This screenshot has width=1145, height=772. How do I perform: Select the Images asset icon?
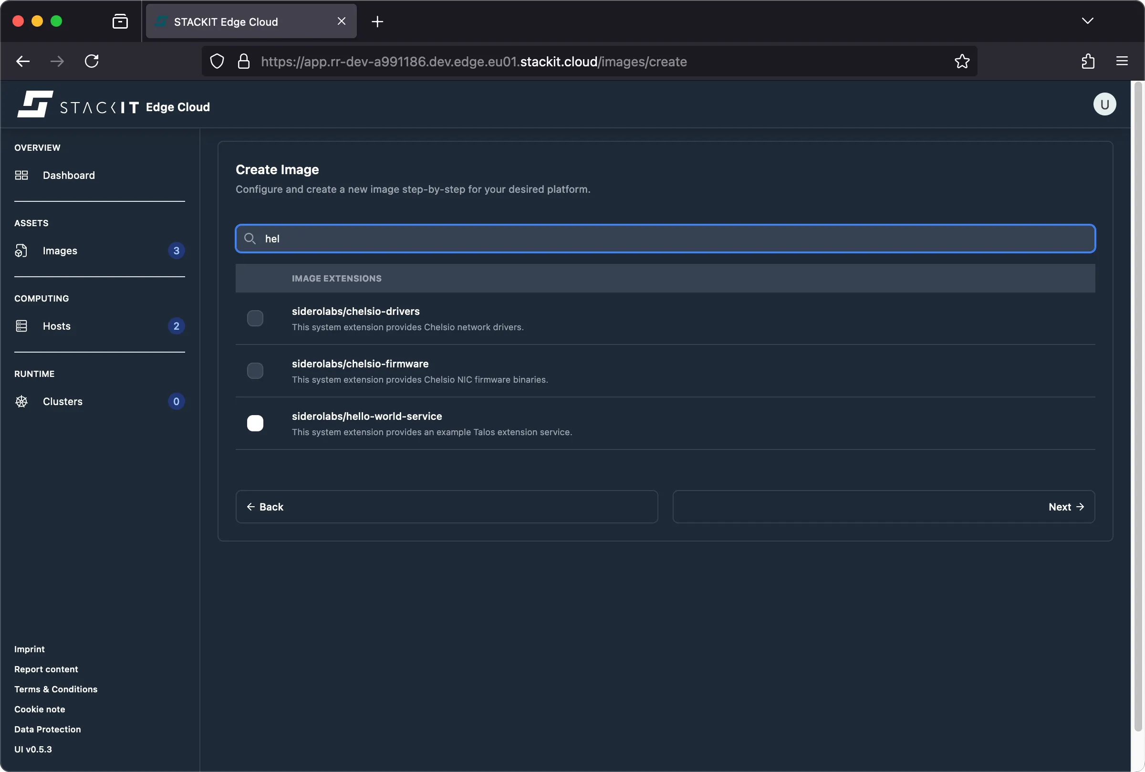point(21,250)
